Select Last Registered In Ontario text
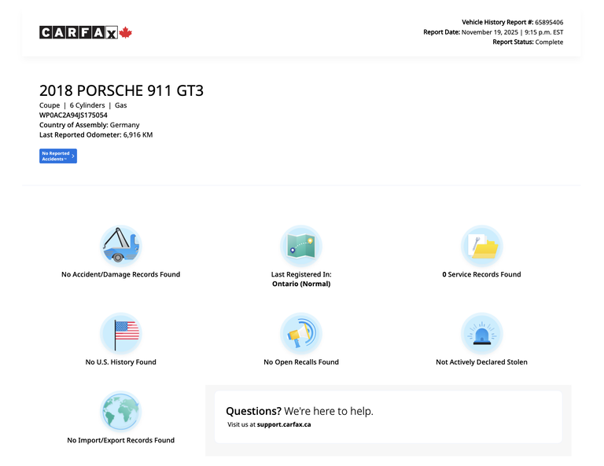604x466 pixels. tap(301, 279)
